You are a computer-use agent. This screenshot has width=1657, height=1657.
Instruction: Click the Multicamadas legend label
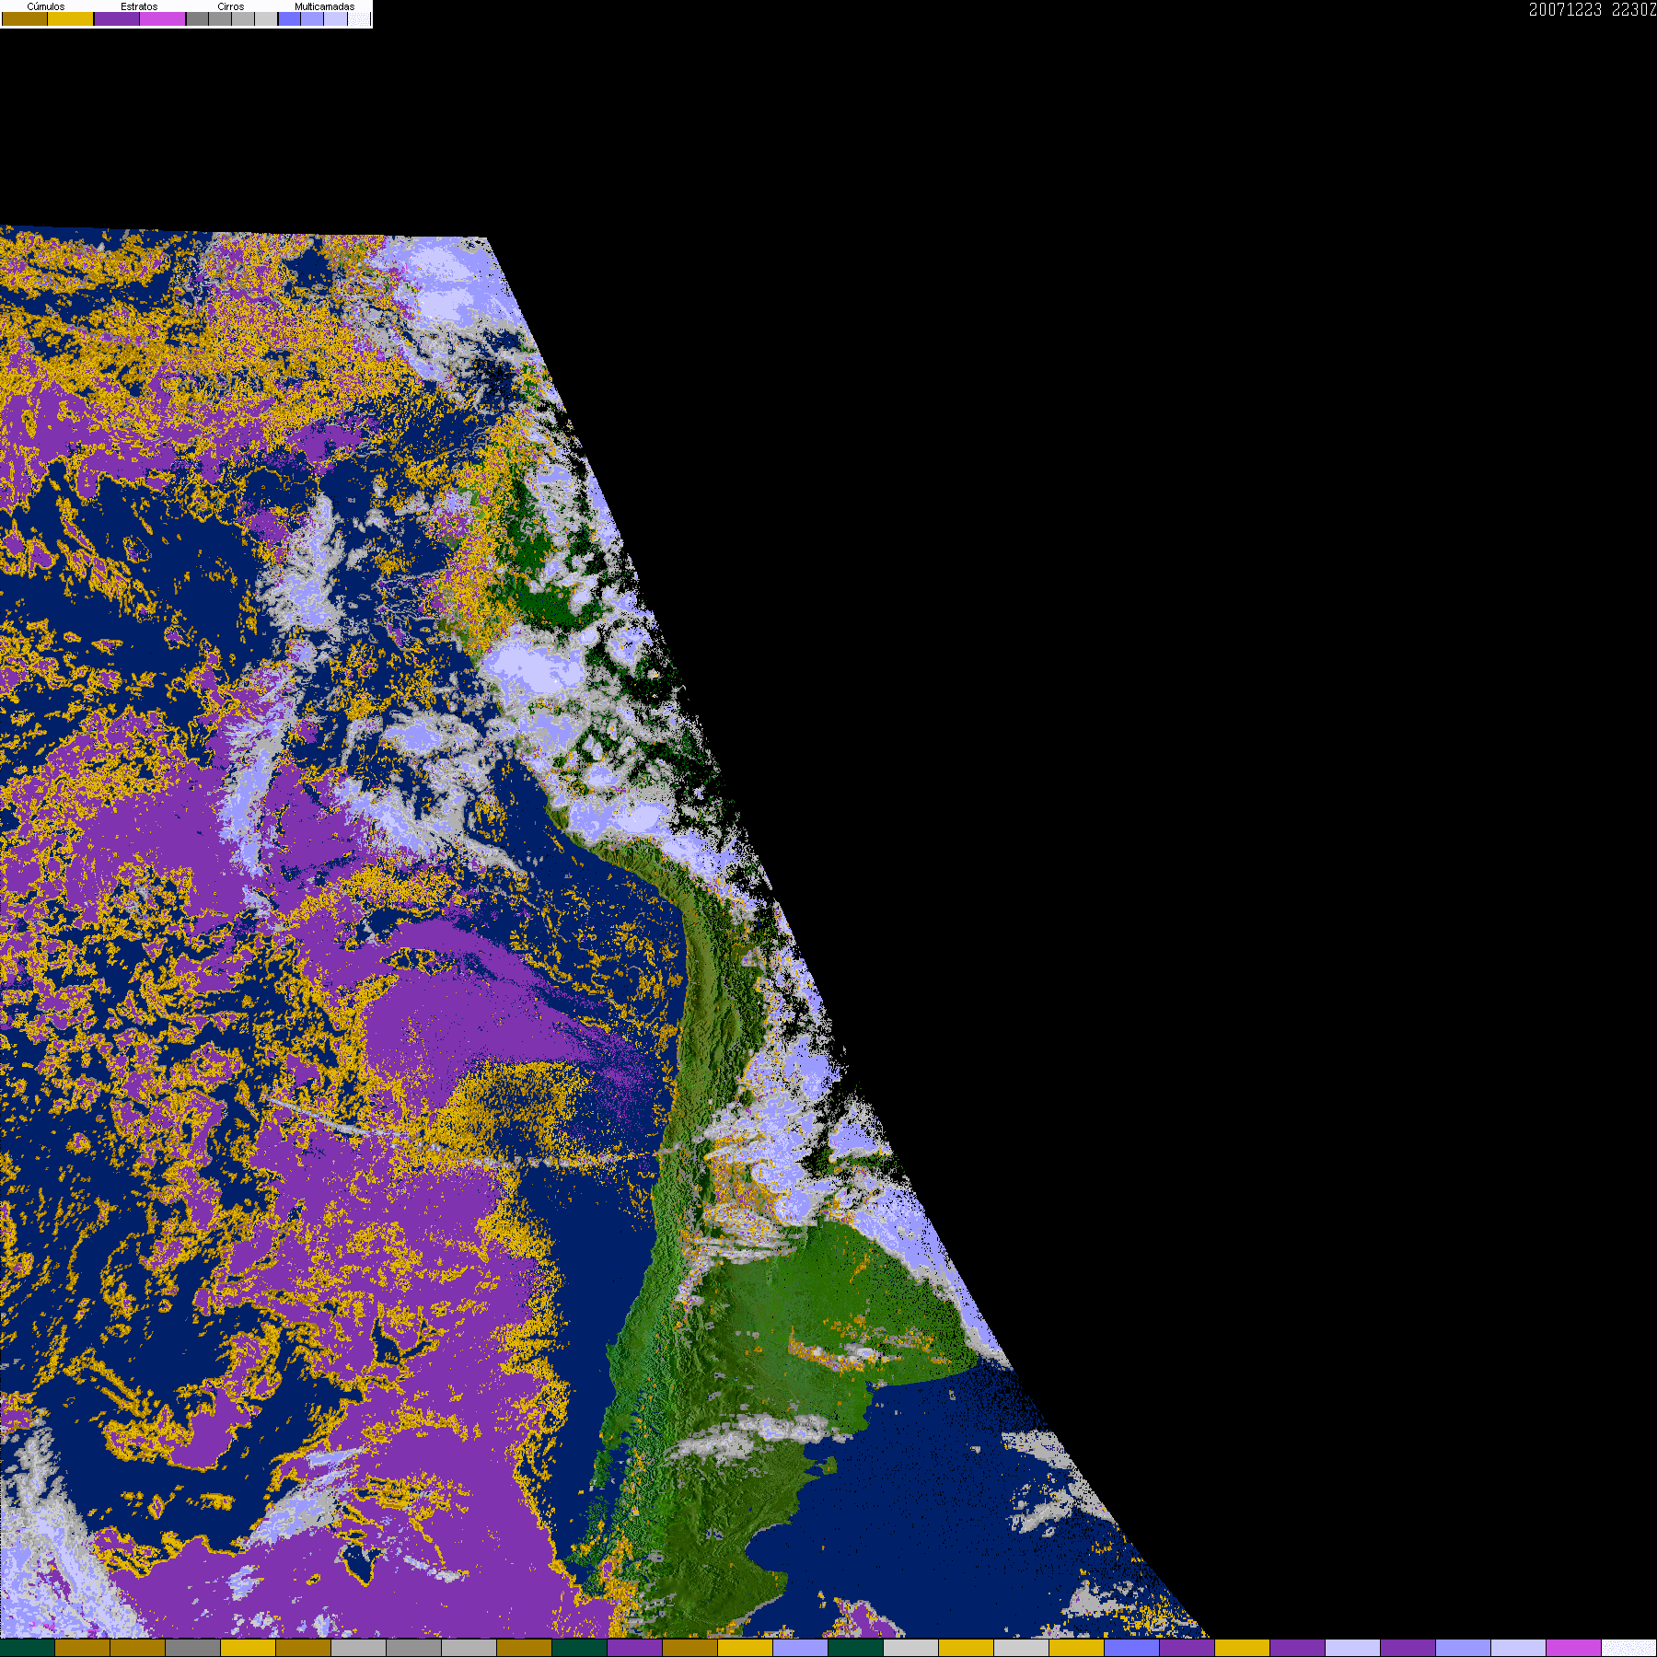324,6
